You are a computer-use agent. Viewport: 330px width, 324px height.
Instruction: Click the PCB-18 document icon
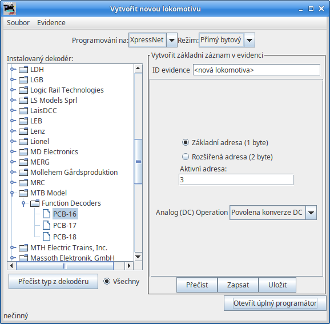[x=46, y=237]
